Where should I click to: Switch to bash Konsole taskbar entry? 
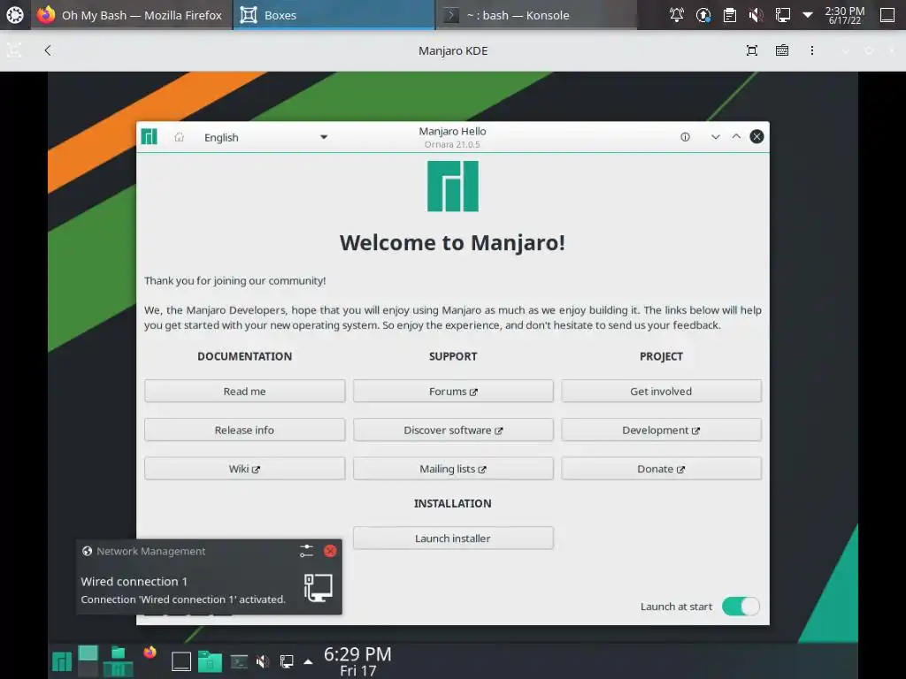pos(535,15)
